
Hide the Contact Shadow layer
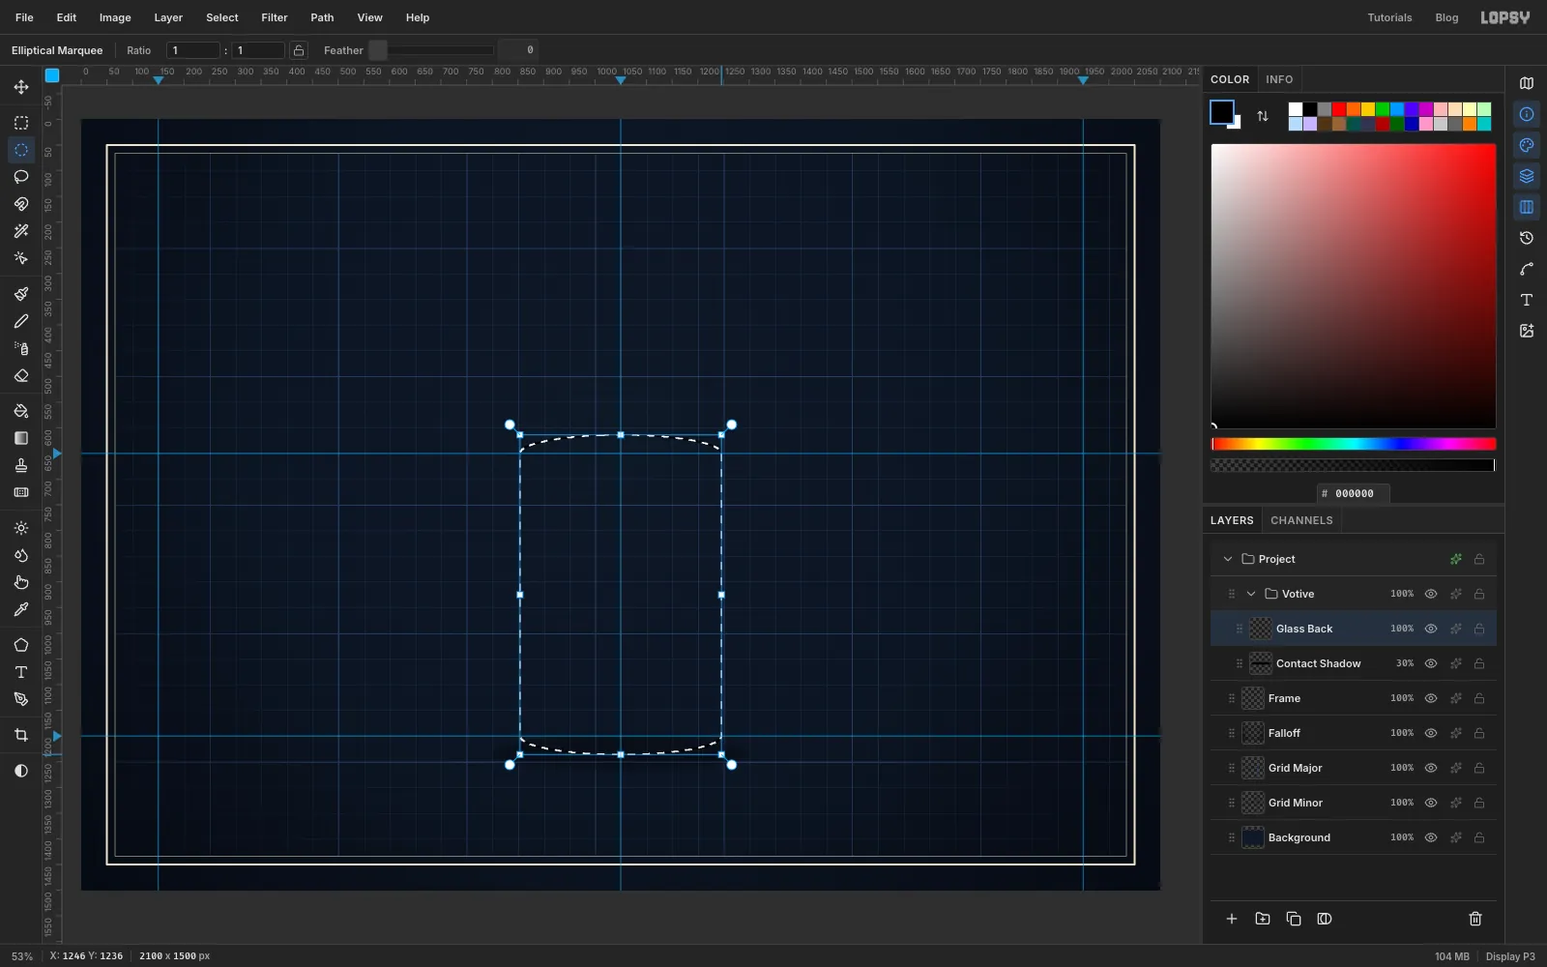click(1431, 663)
